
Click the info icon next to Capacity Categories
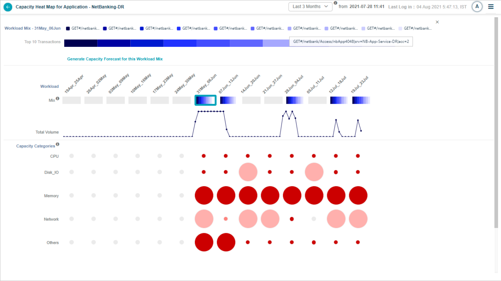click(58, 144)
